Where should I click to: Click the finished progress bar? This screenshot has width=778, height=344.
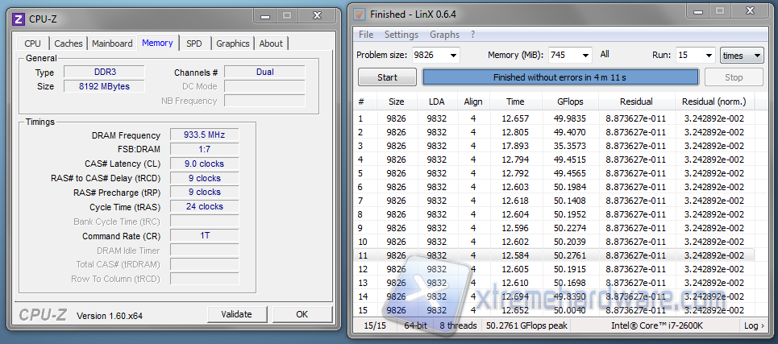coord(560,77)
